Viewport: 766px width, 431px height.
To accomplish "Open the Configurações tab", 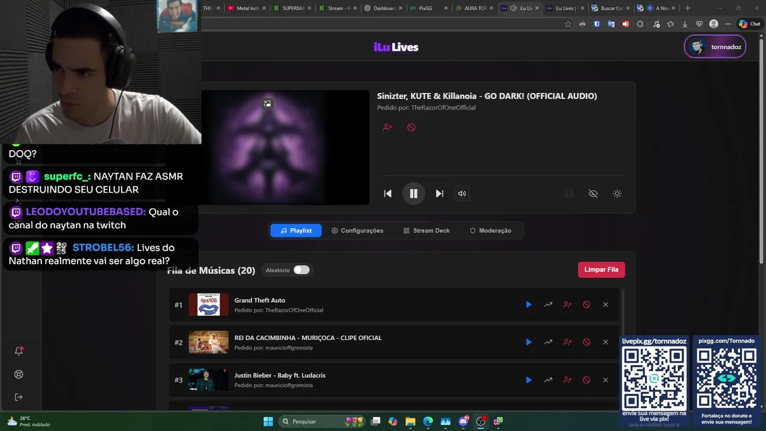I will pos(357,230).
